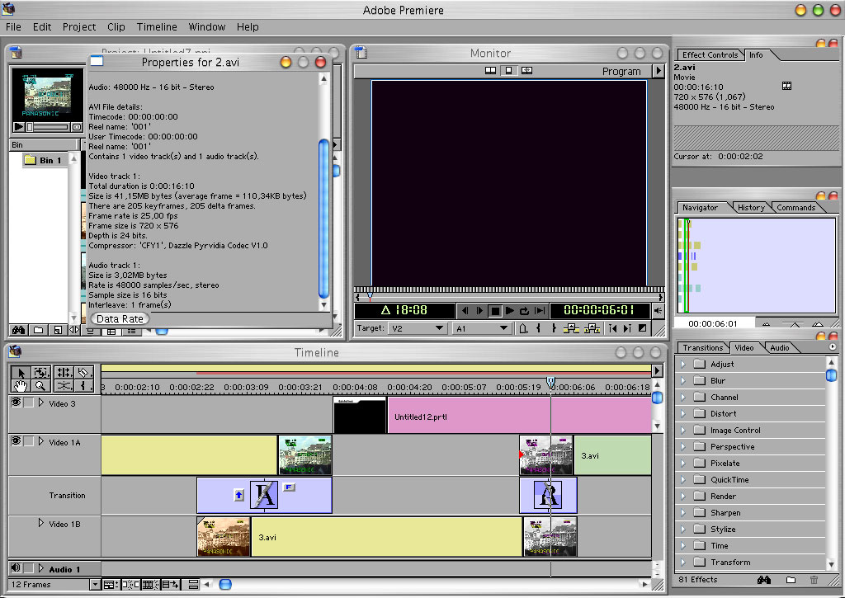Image resolution: width=845 pixels, height=598 pixels.
Task: Expand the Adjust effects folder
Action: [x=683, y=365]
